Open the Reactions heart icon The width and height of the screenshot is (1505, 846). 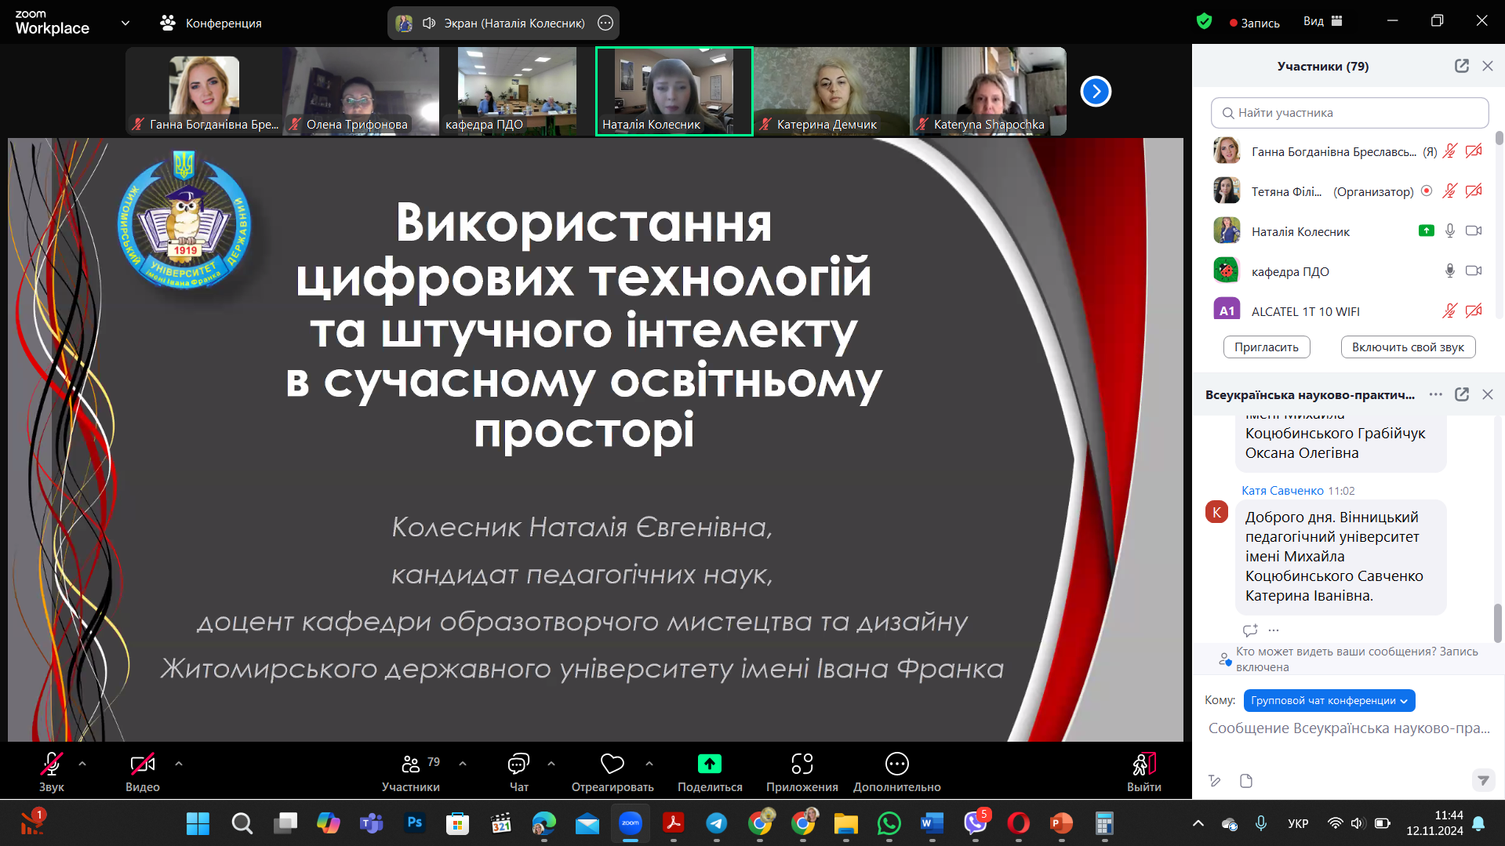(612, 764)
